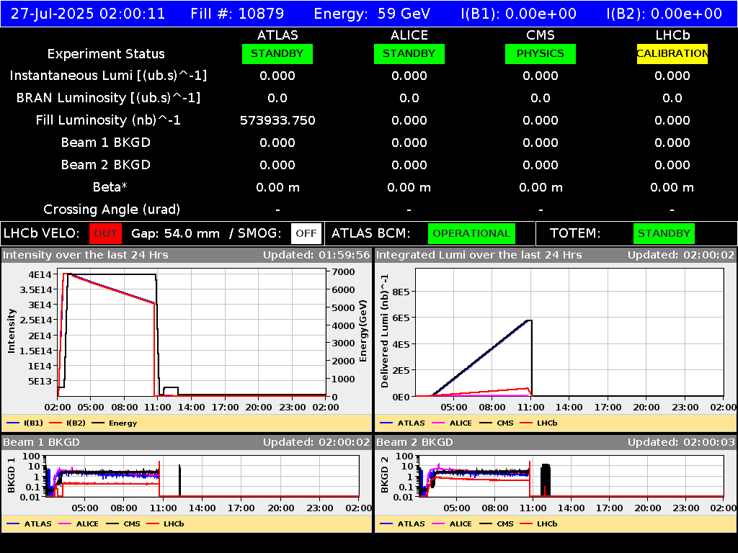Click the SMOG OFF indicator
The image size is (738, 553).
click(306, 233)
